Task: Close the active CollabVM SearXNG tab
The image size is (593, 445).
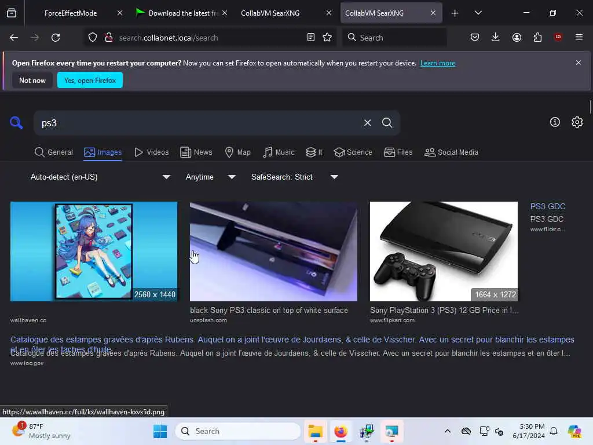Action: tap(433, 13)
